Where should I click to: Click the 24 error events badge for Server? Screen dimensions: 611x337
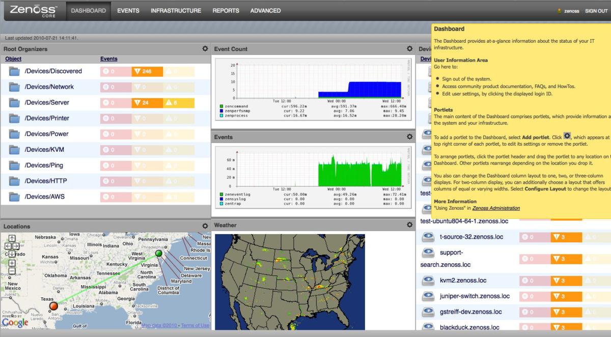(x=147, y=103)
